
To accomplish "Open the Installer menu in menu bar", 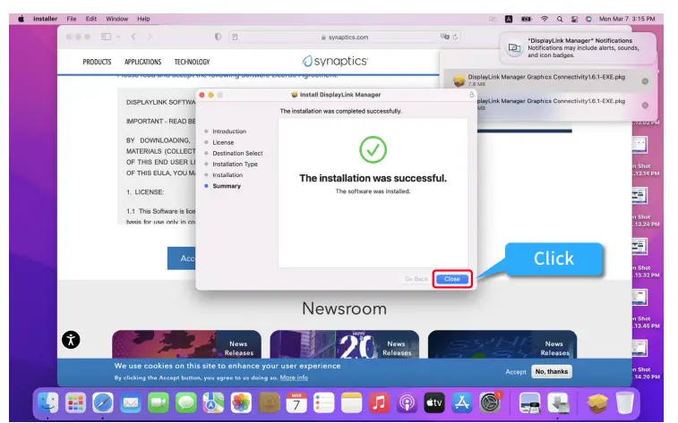I will click(45, 19).
